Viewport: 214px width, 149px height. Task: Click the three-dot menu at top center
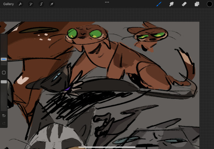point(107,2)
